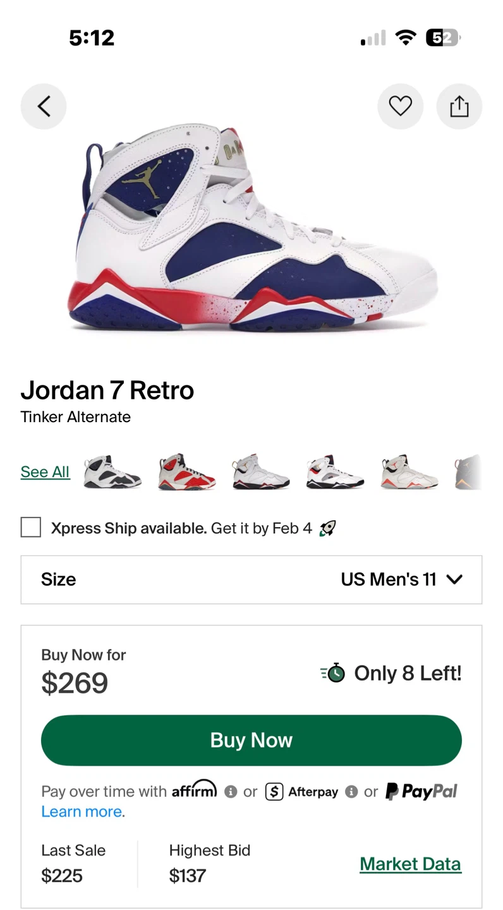Click the Afterpay info icon
This screenshot has height=910, width=503.
[x=352, y=791]
